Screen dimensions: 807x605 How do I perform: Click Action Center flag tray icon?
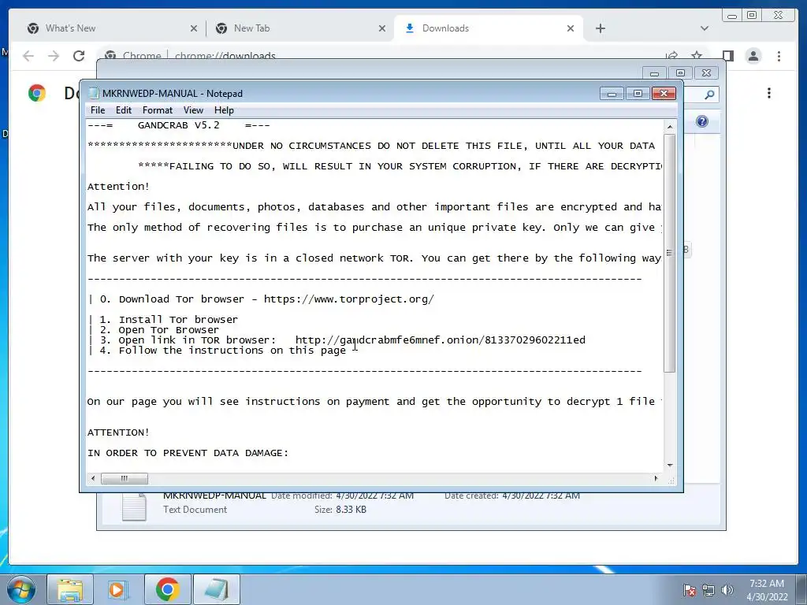point(690,590)
